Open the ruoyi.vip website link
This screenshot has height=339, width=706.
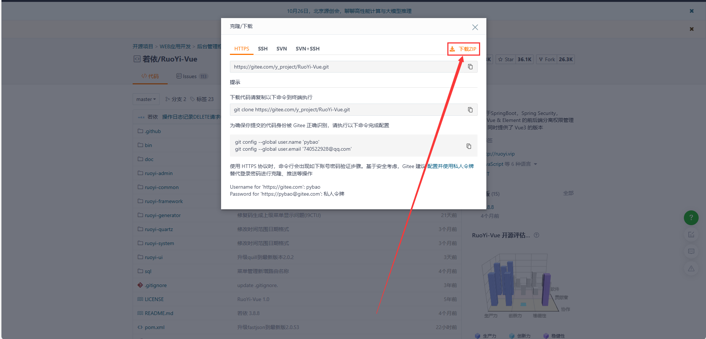click(x=500, y=154)
